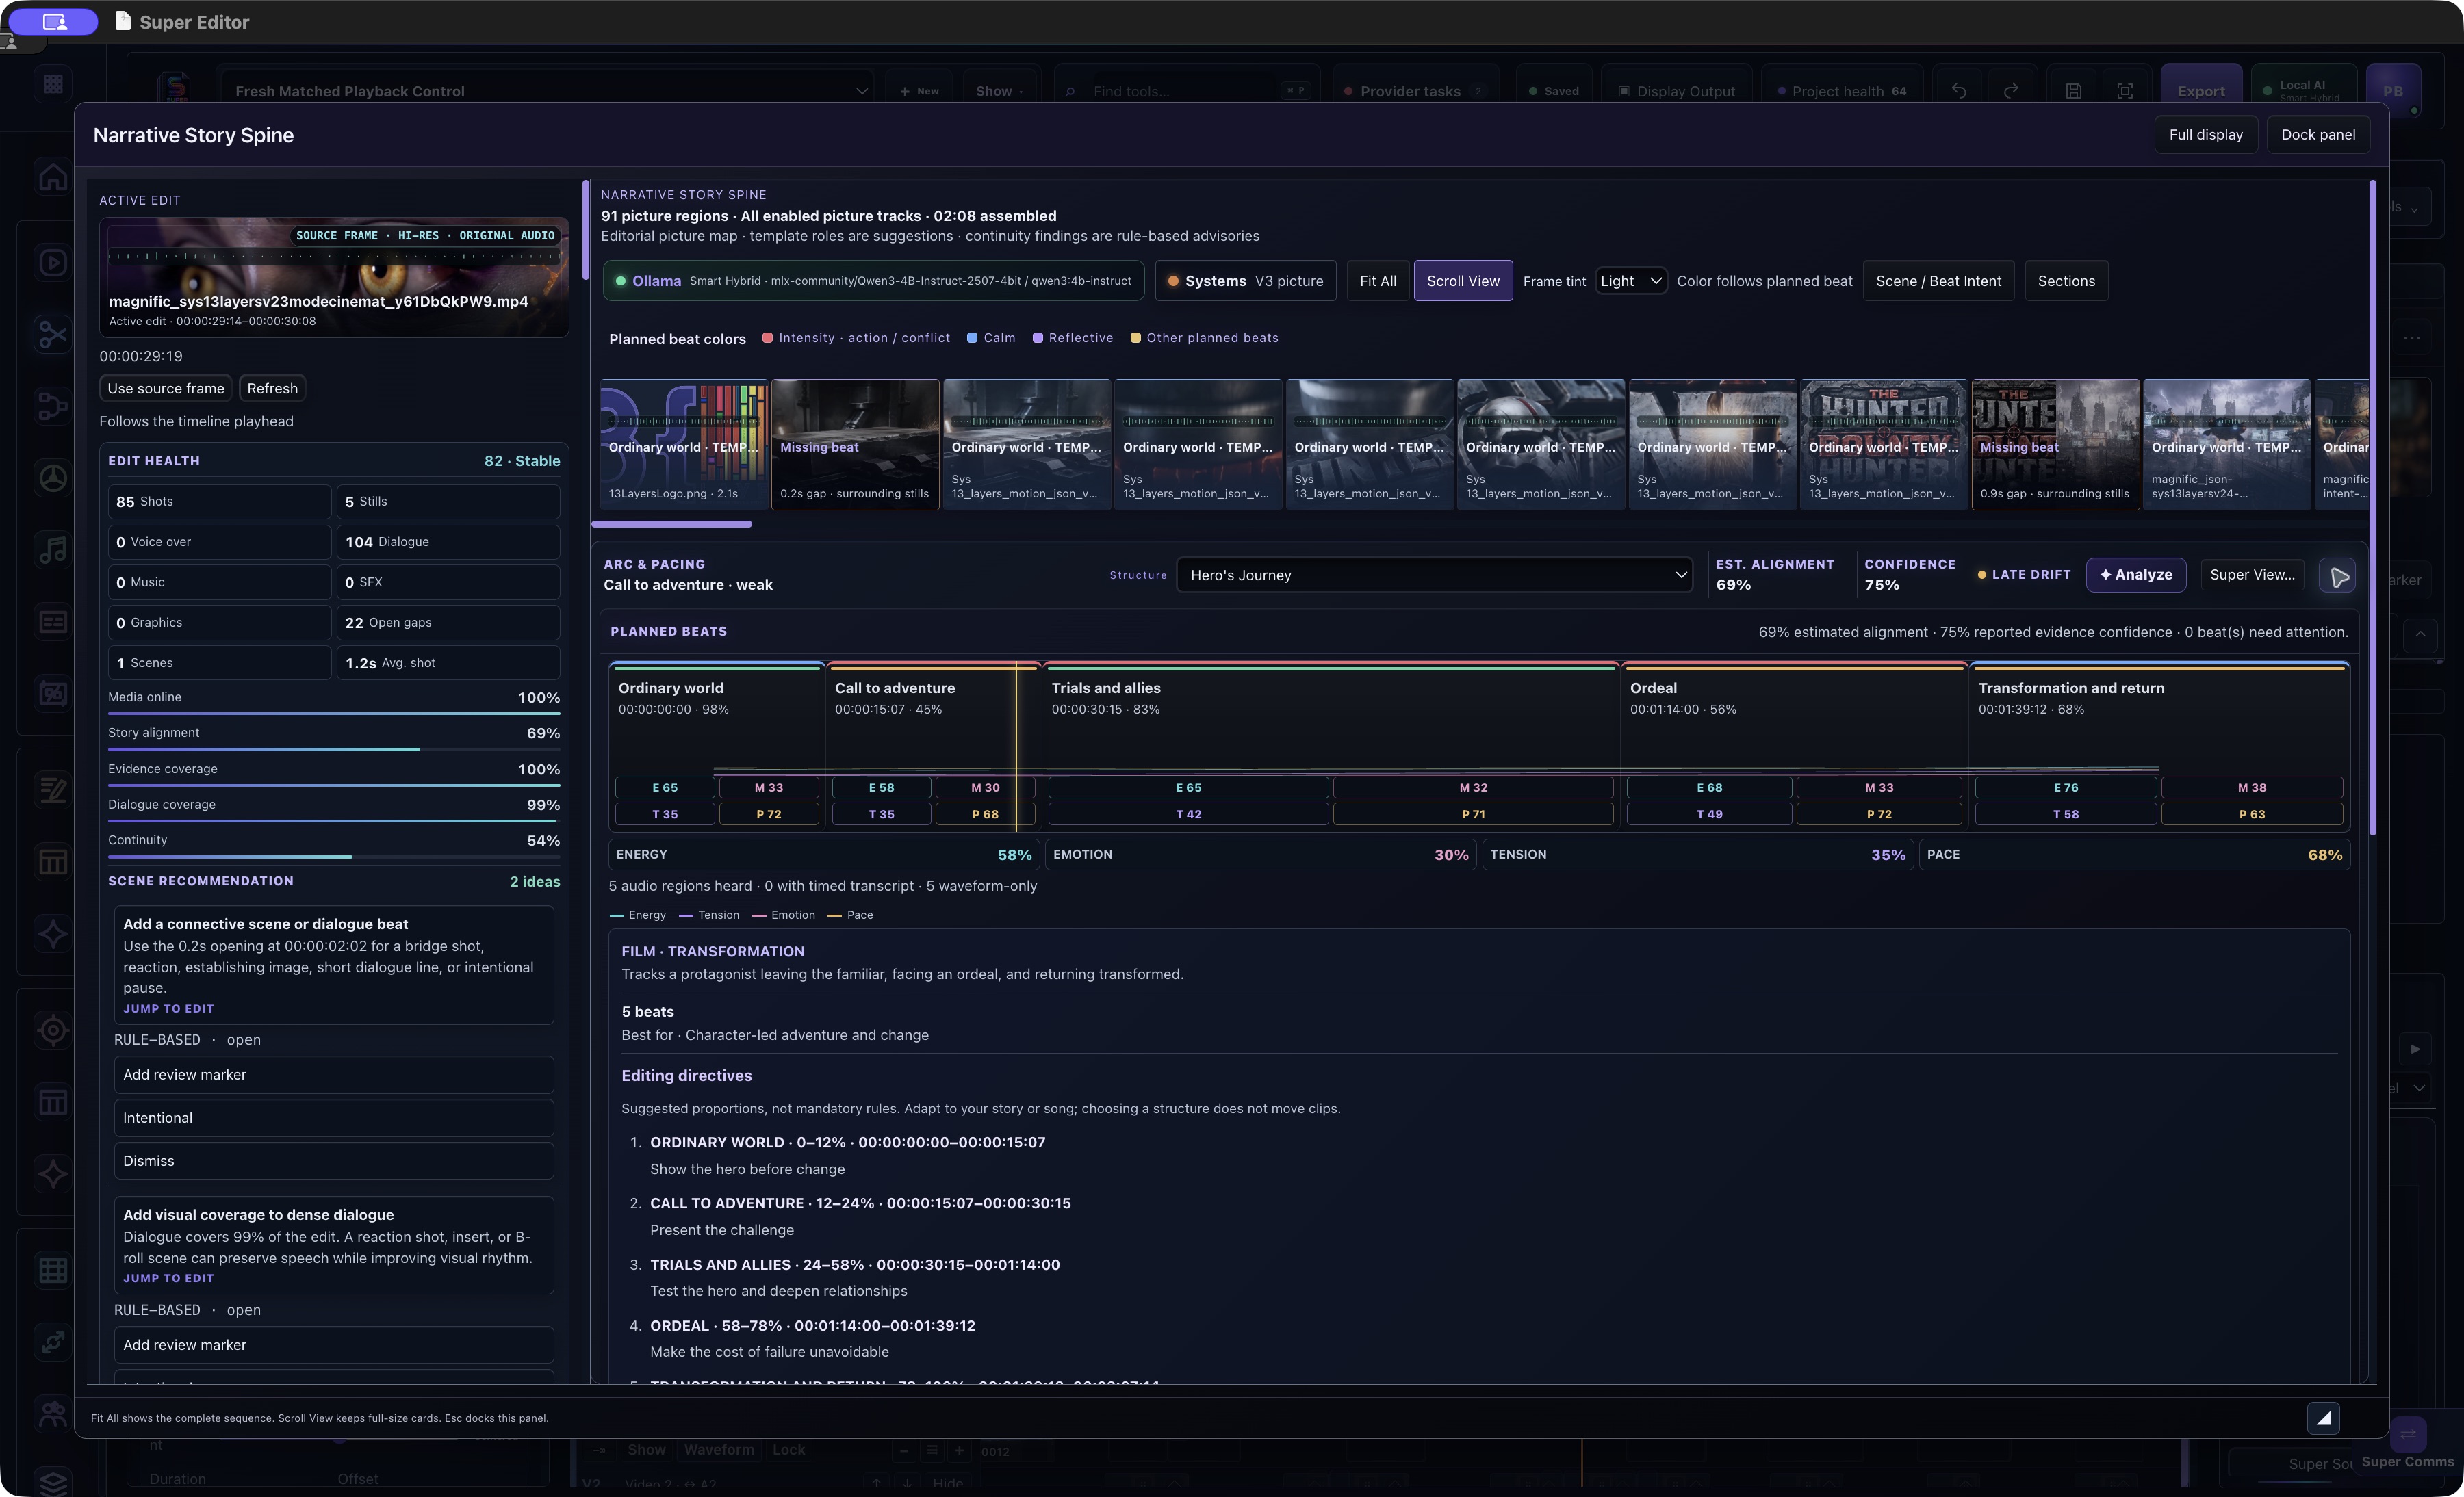Open the Home icon in left sidebar
This screenshot has width=2464, height=1497.
(53, 177)
